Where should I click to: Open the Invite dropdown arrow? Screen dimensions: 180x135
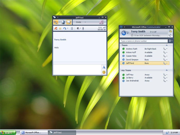coord(85,22)
